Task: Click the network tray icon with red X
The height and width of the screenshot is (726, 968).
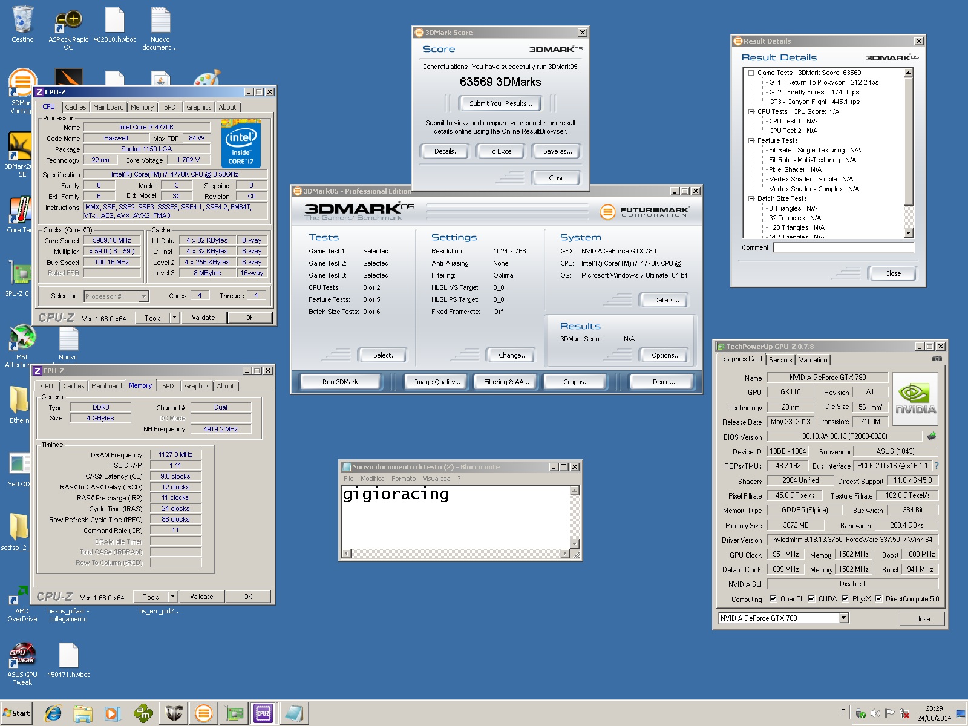Action: tap(904, 713)
